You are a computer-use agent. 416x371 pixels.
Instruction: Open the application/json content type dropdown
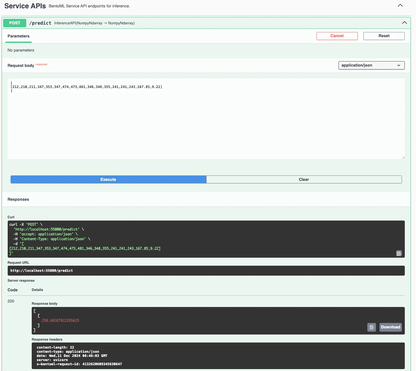(x=371, y=65)
